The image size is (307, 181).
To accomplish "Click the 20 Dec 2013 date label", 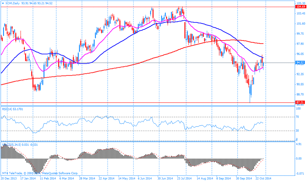I will pyautogui.click(x=8, y=179).
